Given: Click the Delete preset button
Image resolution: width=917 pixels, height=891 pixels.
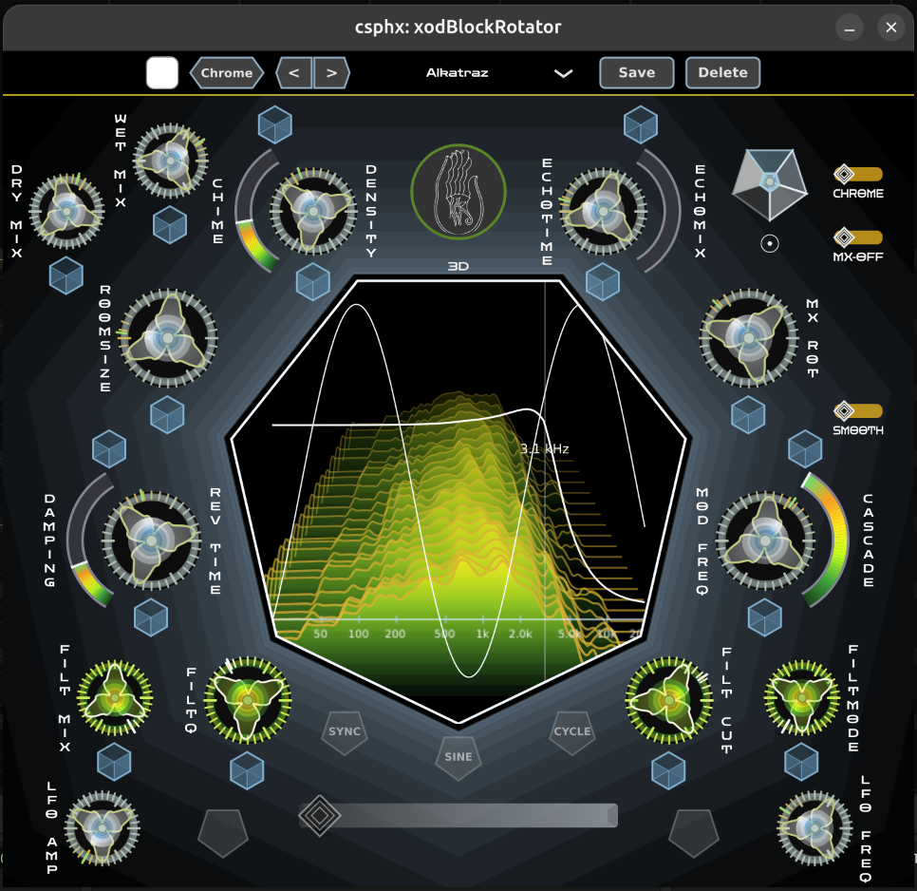Looking at the screenshot, I should pos(722,73).
